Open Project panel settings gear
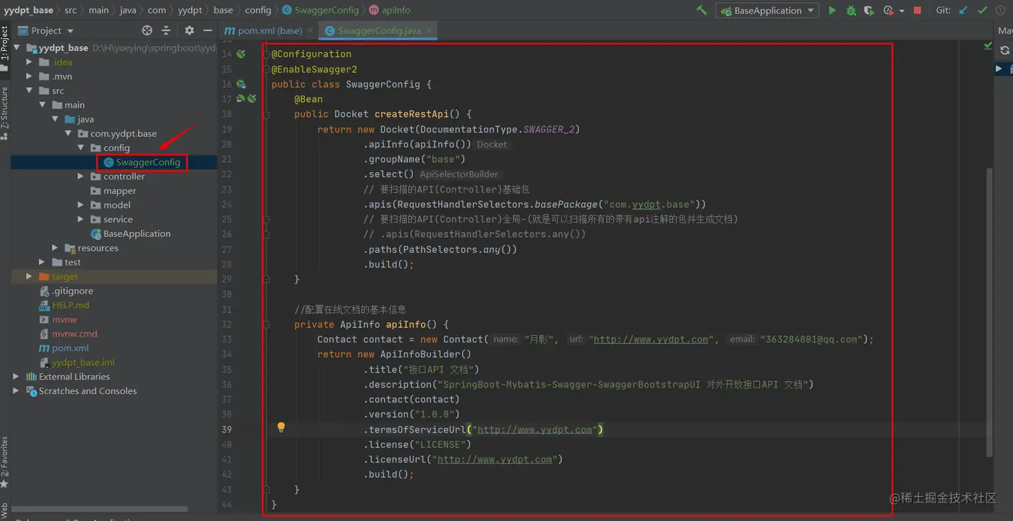 click(189, 30)
